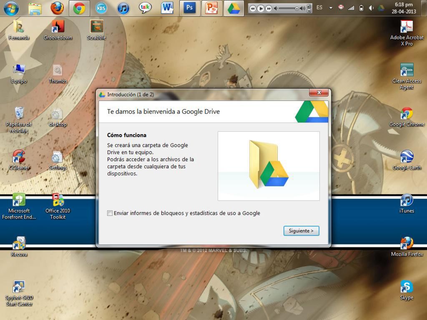Open Google Talk from the taskbar
The width and height of the screenshot is (427, 320).
click(x=145, y=8)
